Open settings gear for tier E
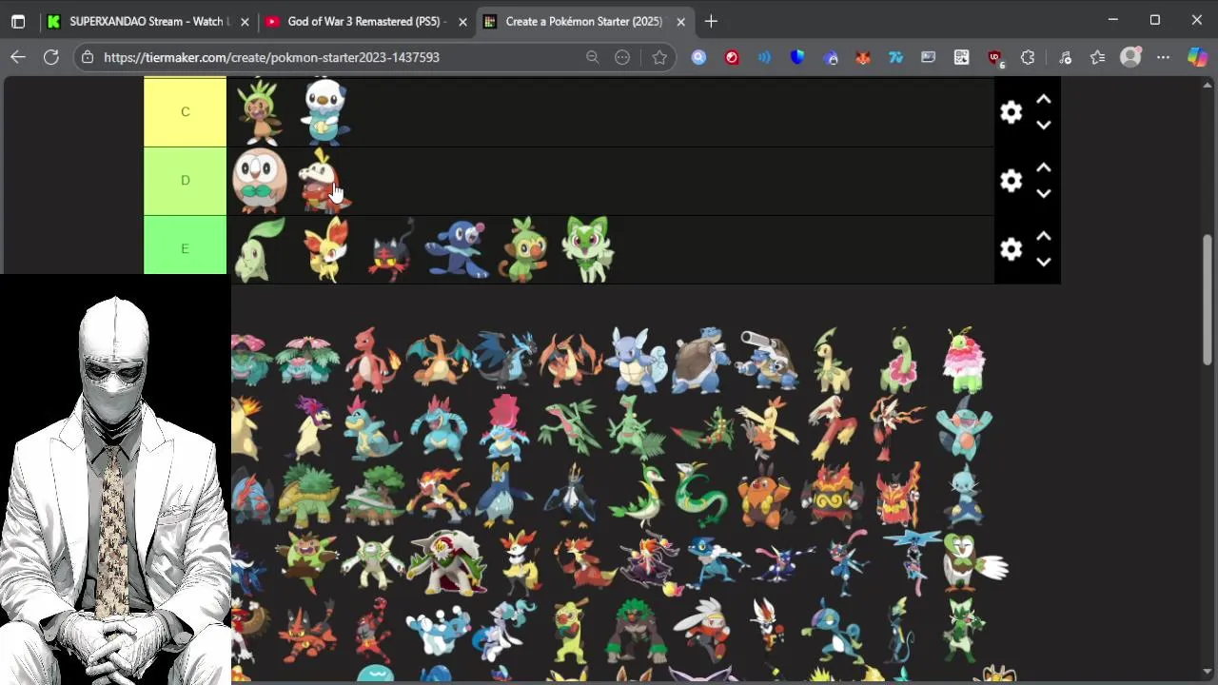This screenshot has height=685, width=1218. click(x=1011, y=249)
